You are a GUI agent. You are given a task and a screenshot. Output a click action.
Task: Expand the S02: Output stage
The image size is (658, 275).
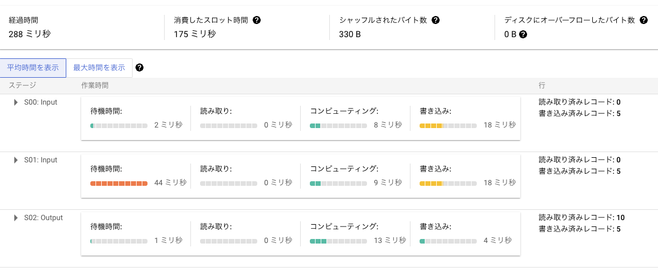tap(16, 217)
